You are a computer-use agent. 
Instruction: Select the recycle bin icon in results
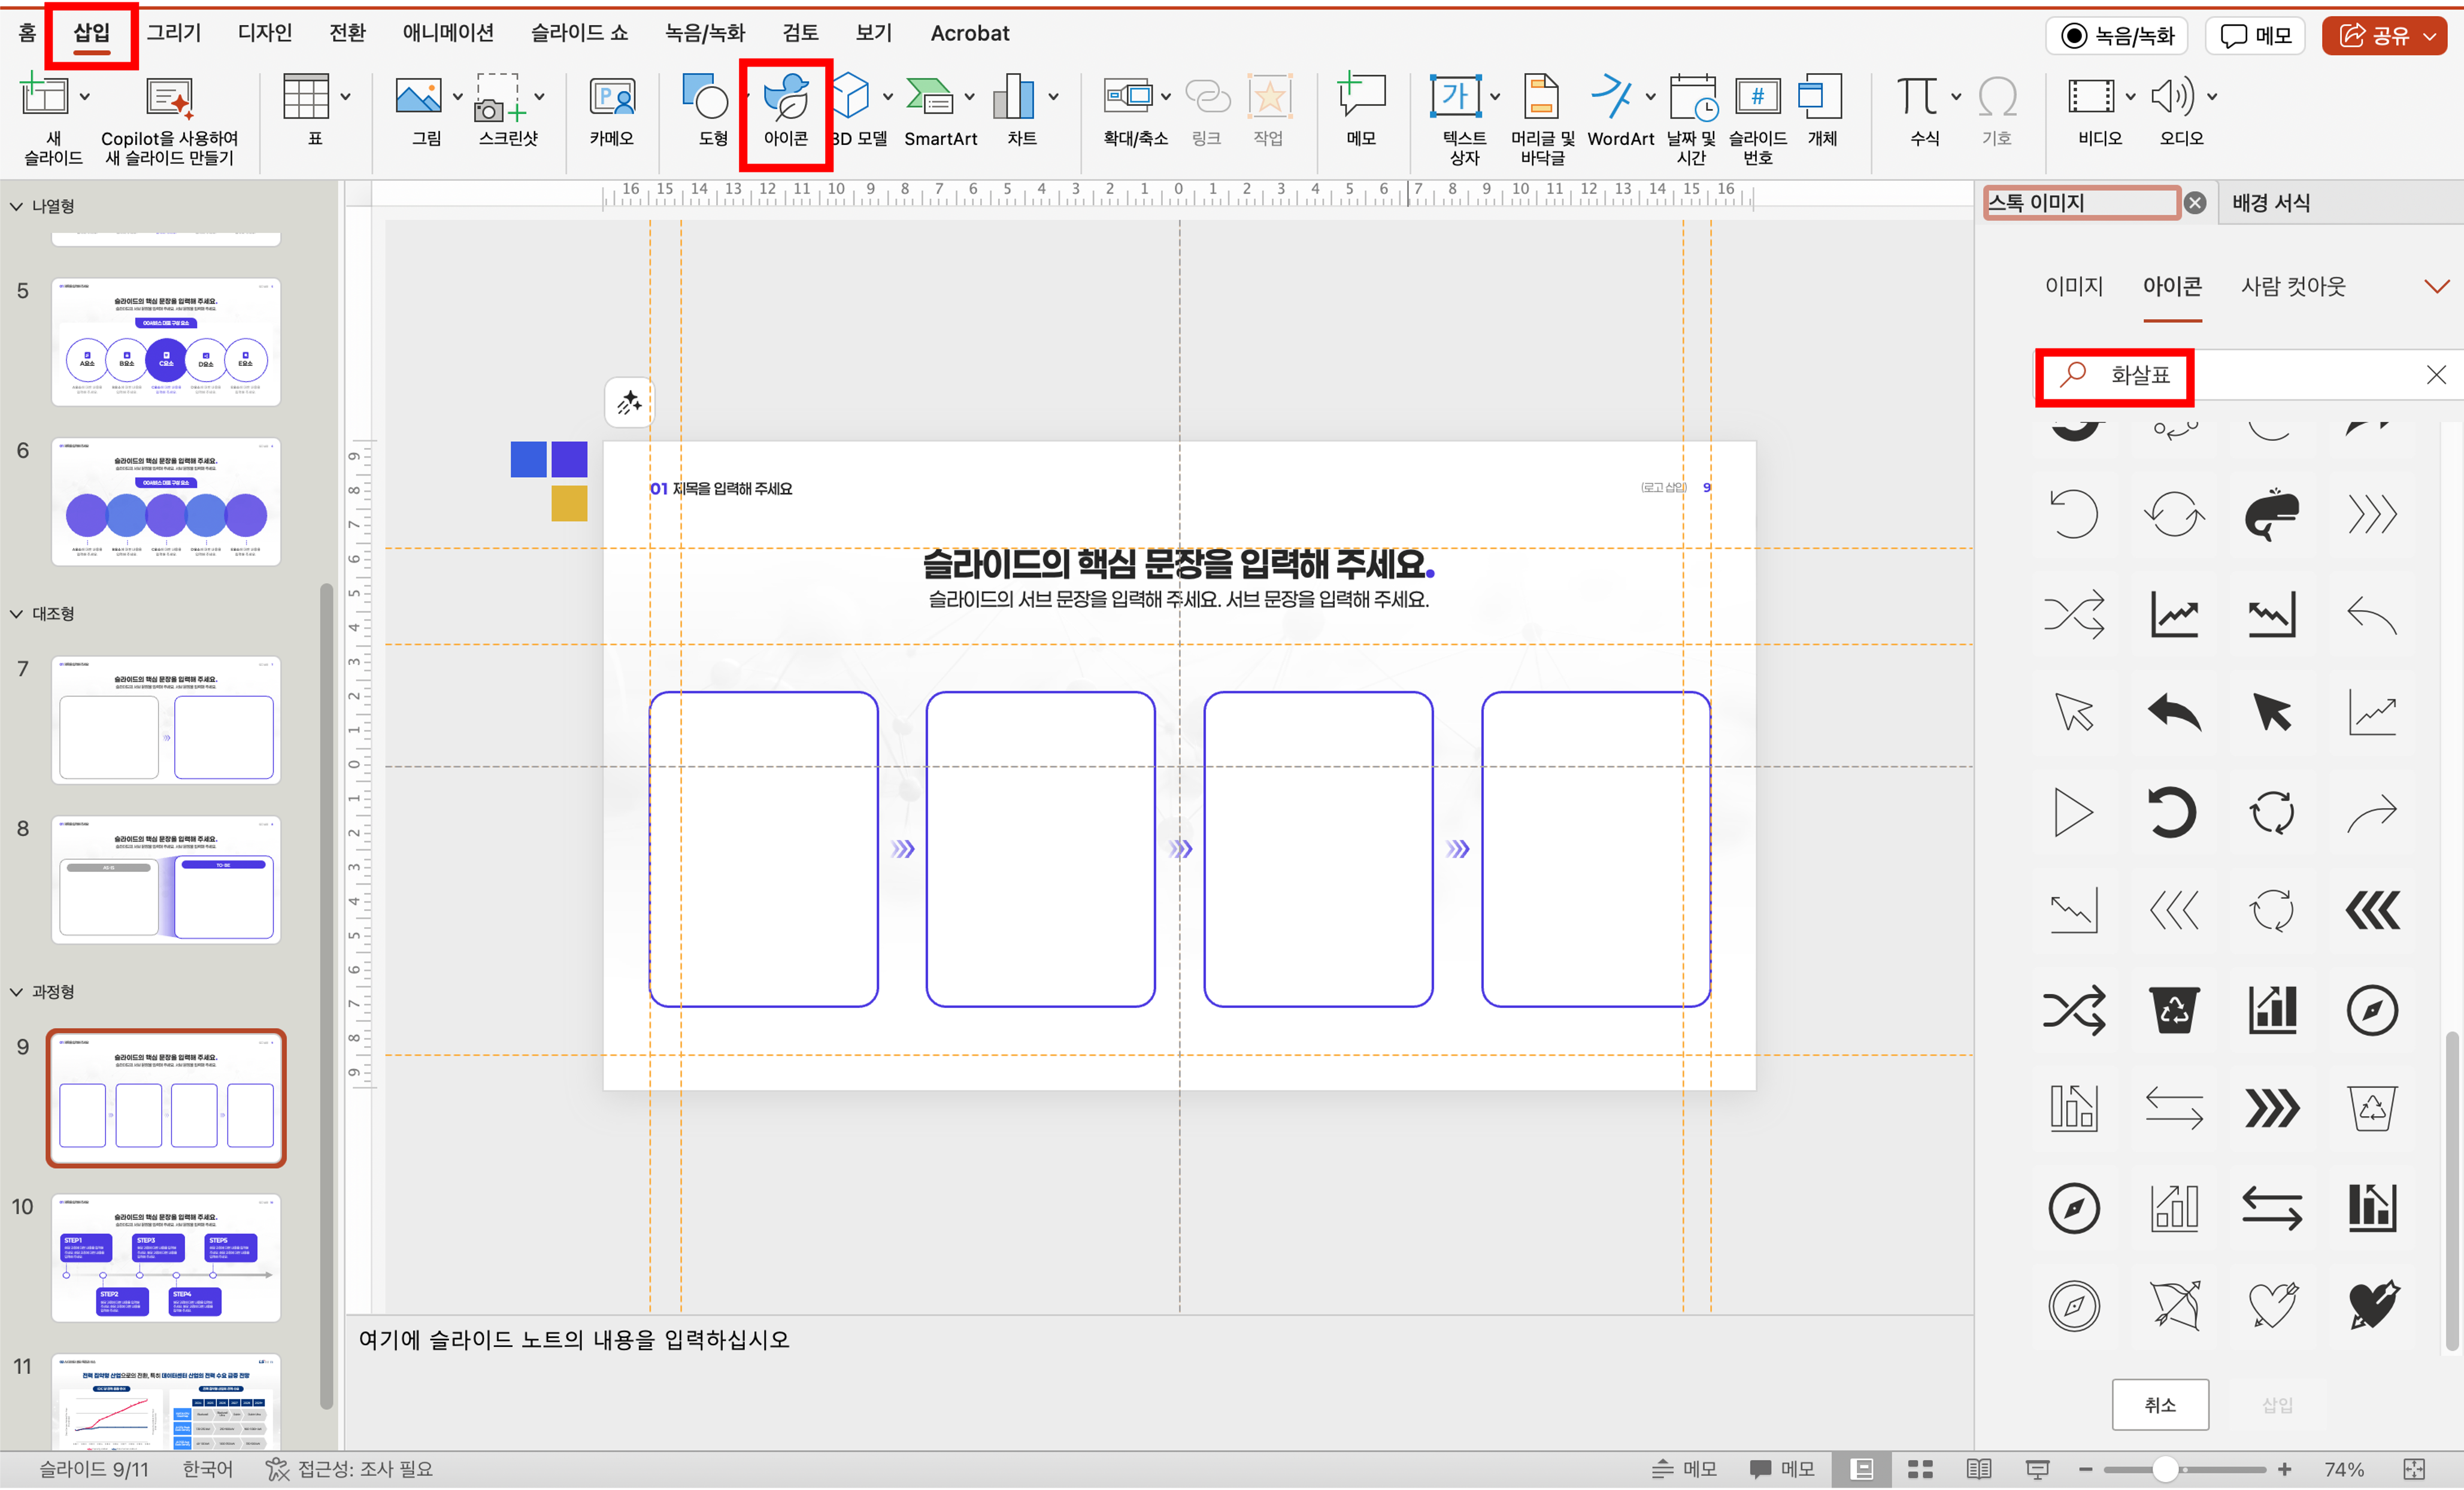pyautogui.click(x=2174, y=1009)
